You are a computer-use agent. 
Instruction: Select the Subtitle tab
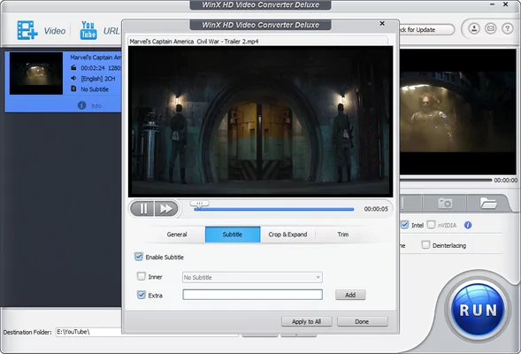[x=233, y=235]
